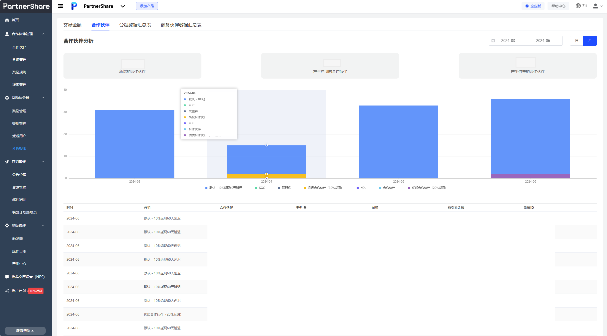Toggle the KOC series in chart legend
The image size is (607, 336).
tap(260, 188)
